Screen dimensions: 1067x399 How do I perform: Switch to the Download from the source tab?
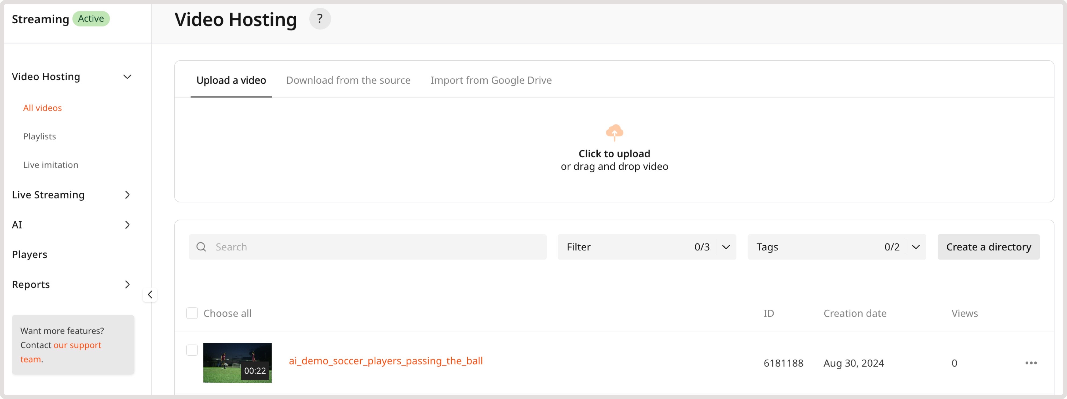click(348, 80)
